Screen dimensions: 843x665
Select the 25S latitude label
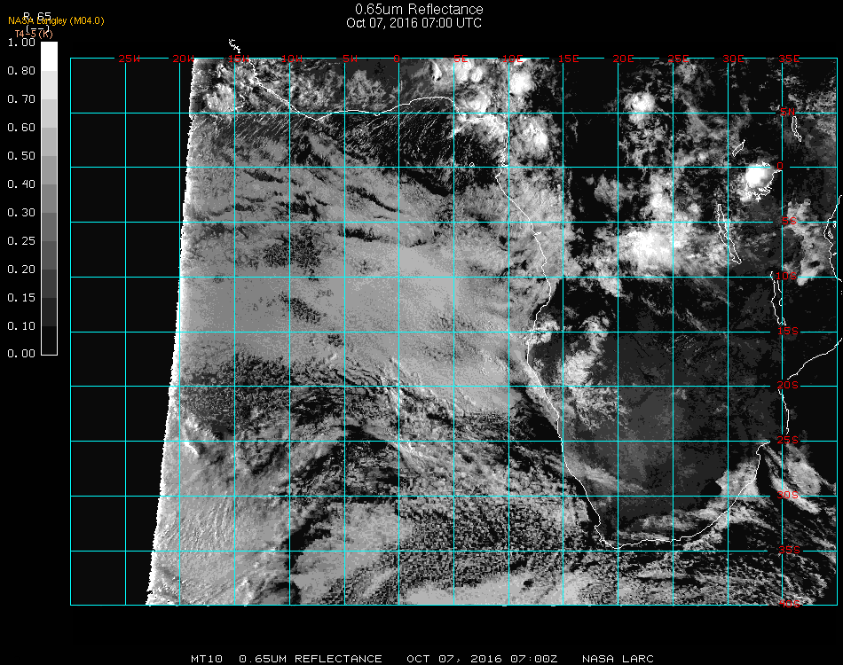tap(788, 440)
